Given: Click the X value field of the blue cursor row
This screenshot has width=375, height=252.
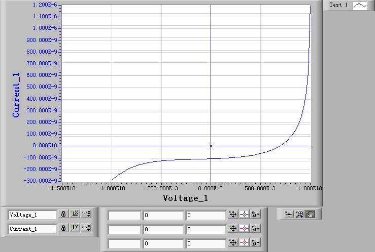Looking at the screenshot, I should click(163, 215).
